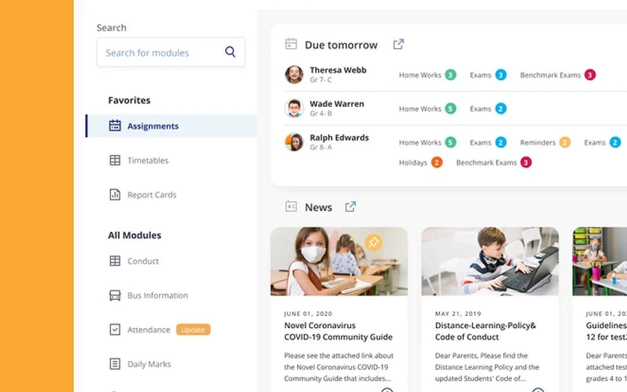
Task: Open the Bus Information module
Action: pyautogui.click(x=157, y=296)
